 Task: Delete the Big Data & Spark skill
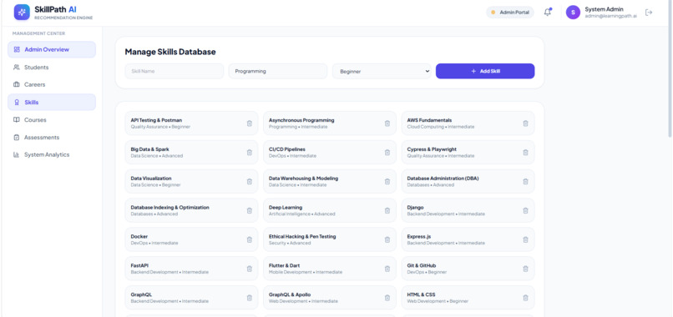(250, 153)
